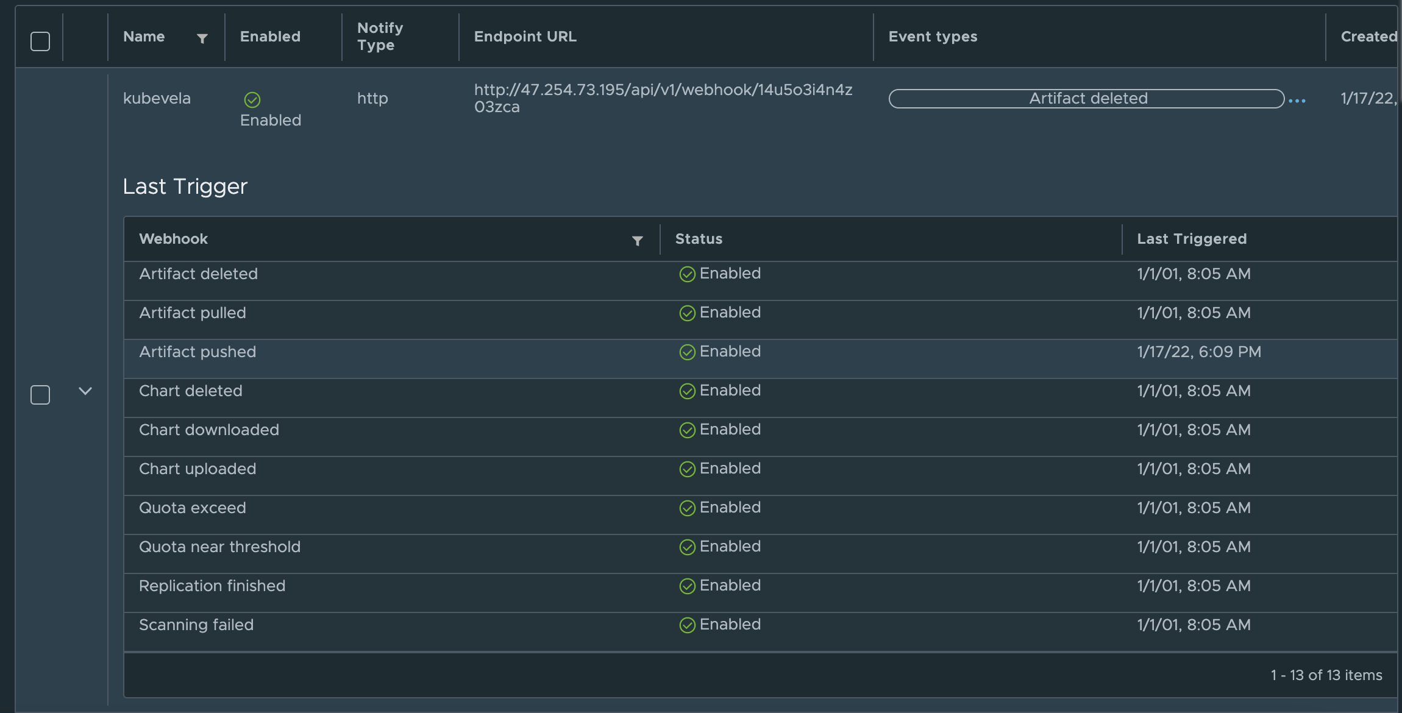Viewport: 1402px width, 713px height.
Task: Select the Chart downloaded webhook row
Action: pos(209,430)
